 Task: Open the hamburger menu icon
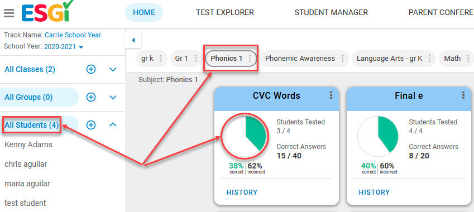[9, 13]
